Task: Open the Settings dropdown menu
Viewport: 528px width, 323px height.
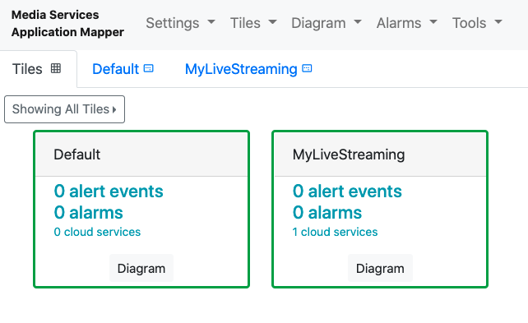Action: (180, 23)
